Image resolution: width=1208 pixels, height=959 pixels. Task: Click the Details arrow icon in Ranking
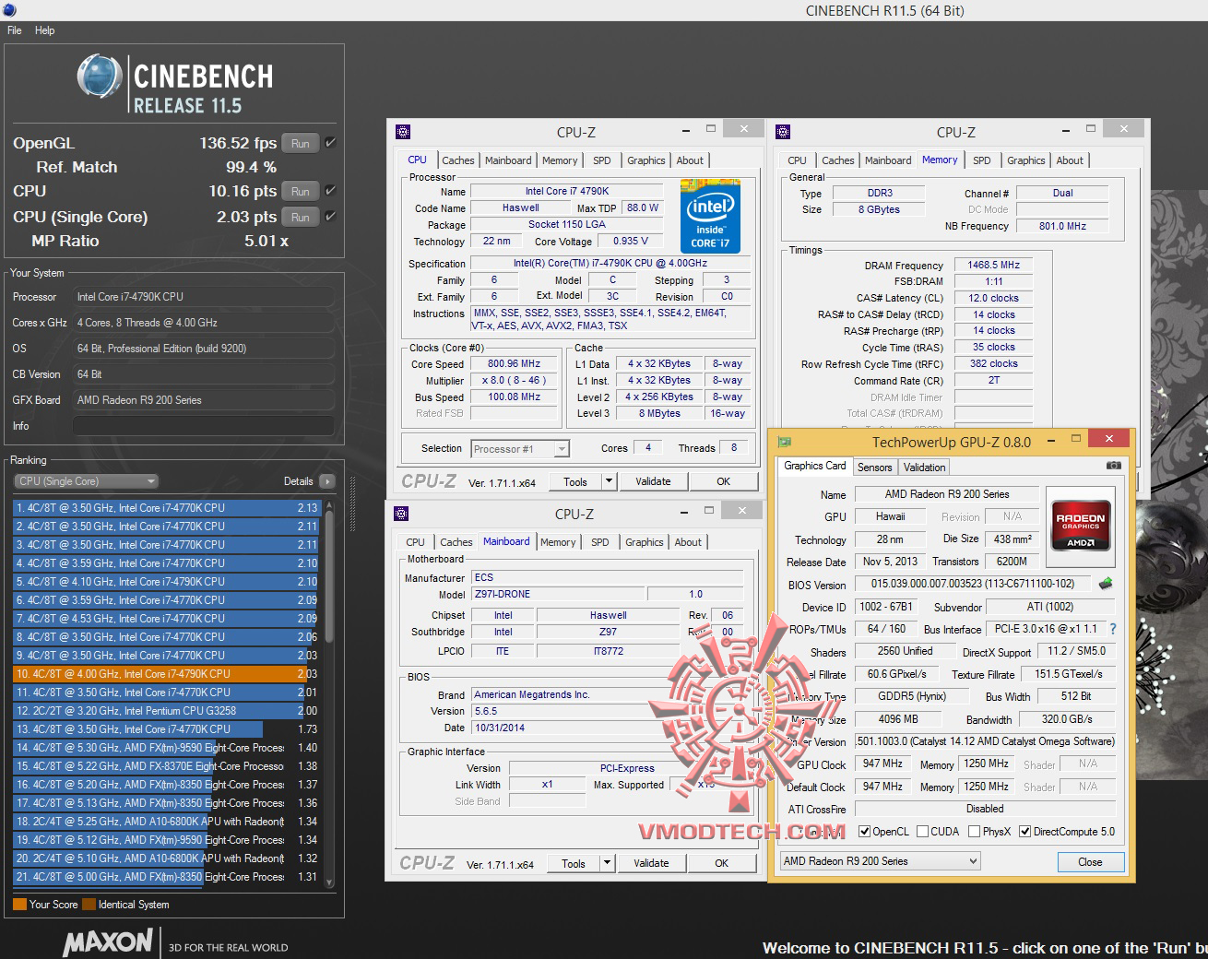(x=326, y=481)
